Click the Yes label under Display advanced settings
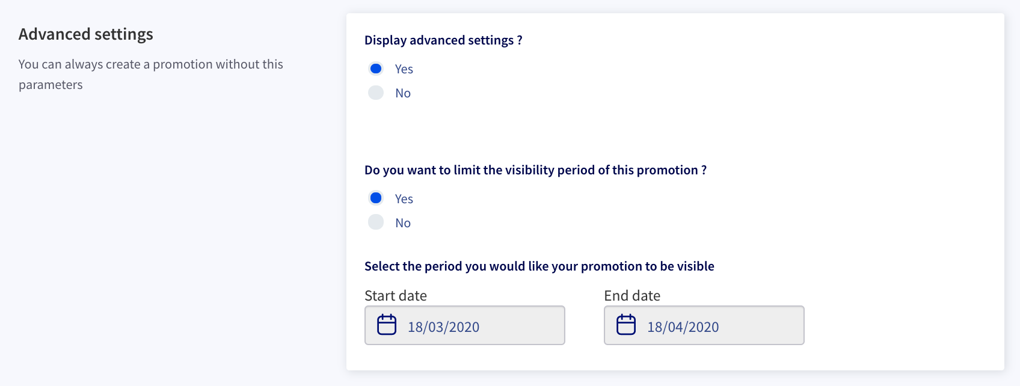1020x386 pixels. 404,69
